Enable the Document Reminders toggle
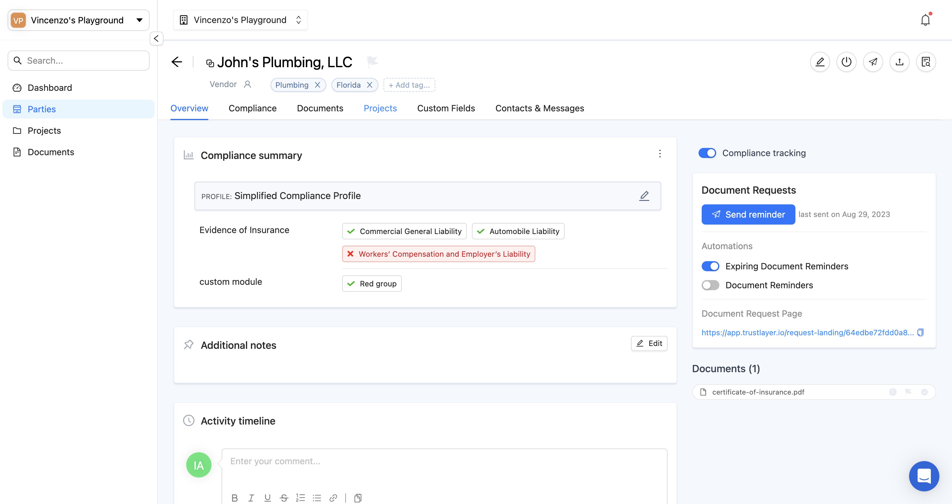This screenshot has width=952, height=504. pyautogui.click(x=710, y=285)
